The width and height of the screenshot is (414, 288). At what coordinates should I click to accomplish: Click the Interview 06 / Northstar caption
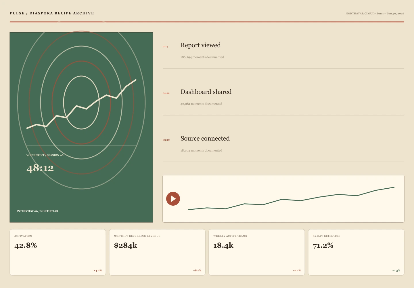click(x=37, y=211)
